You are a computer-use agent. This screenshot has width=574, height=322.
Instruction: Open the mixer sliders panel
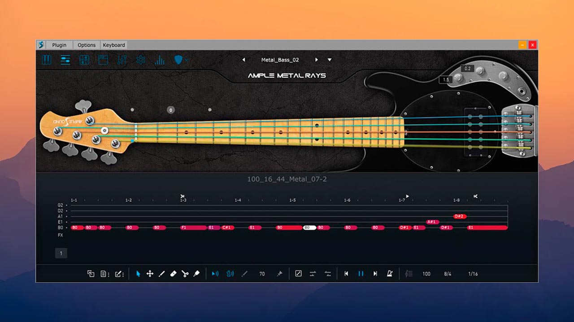(65, 59)
